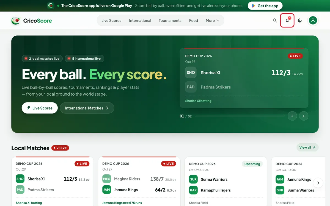Click the 'Oct 29, 02:30' match time
This screenshot has width=330, height=206.
(x=199, y=170)
